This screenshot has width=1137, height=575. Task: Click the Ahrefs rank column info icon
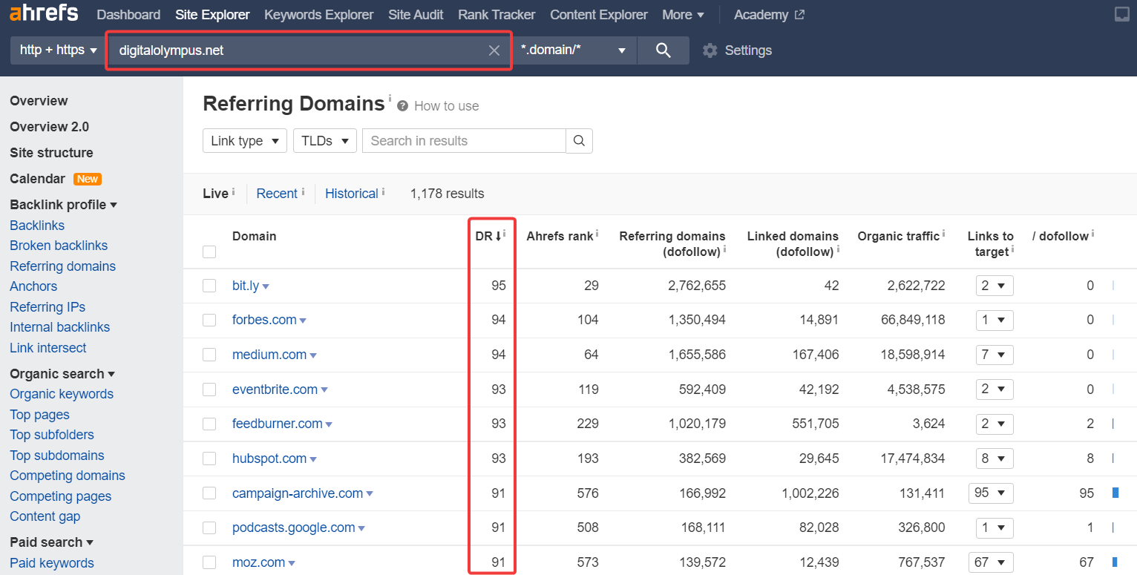597,234
